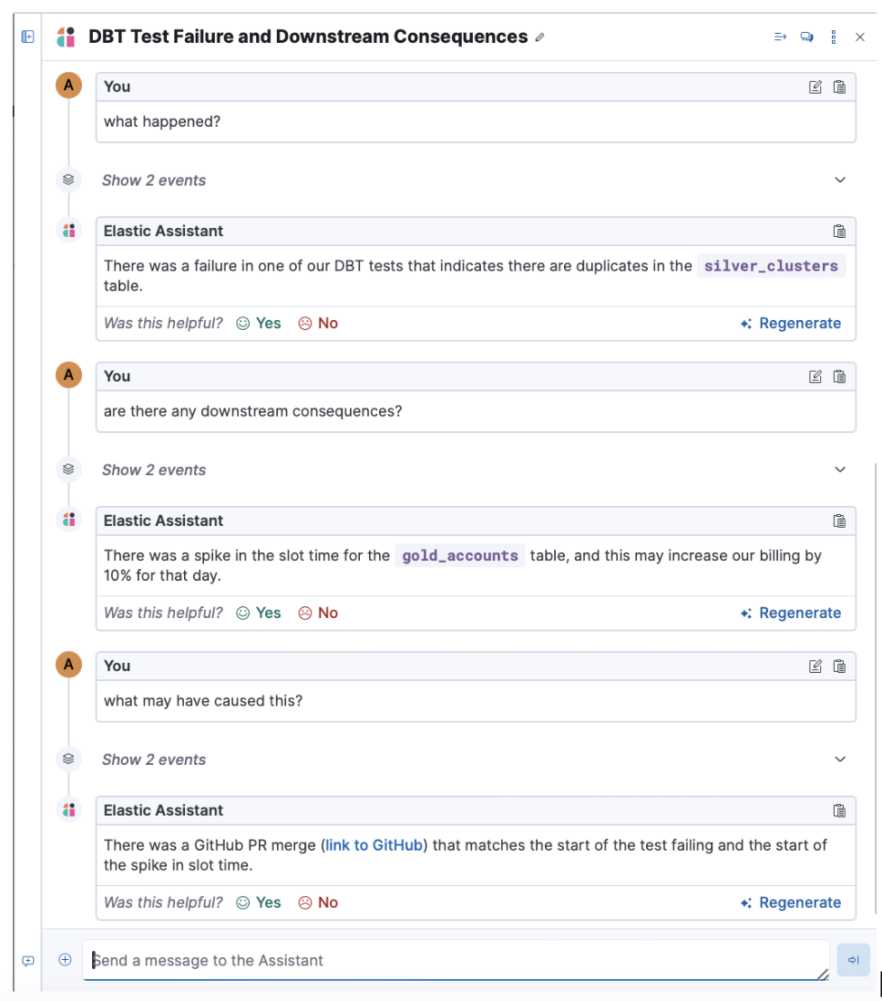Copy the 'what may have caused this?' message
Screen dimensions: 882x1001
click(840, 666)
